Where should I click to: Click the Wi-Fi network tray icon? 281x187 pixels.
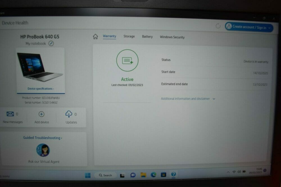click(x=234, y=172)
